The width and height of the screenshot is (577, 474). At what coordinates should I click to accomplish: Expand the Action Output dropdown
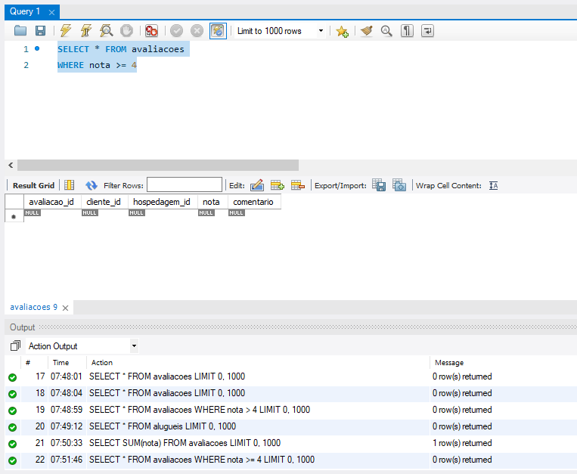click(x=134, y=346)
